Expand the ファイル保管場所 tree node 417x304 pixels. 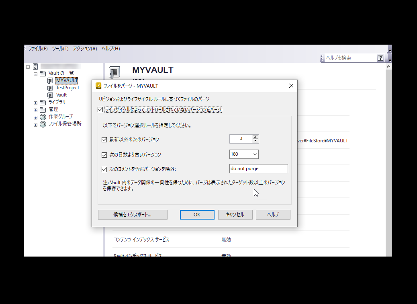tap(35, 125)
